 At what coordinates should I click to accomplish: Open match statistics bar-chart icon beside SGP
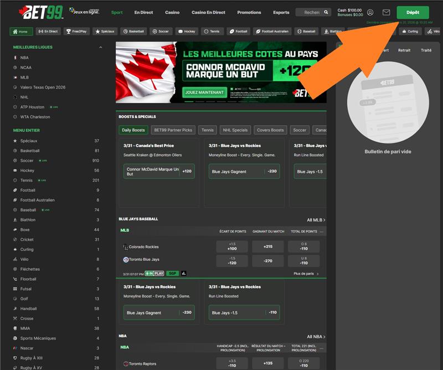184,273
